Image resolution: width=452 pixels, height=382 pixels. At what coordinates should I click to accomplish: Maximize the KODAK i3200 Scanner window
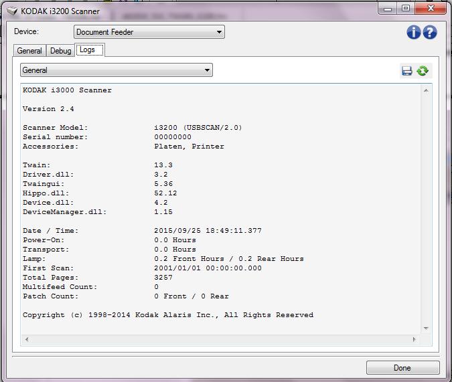click(406, 8)
